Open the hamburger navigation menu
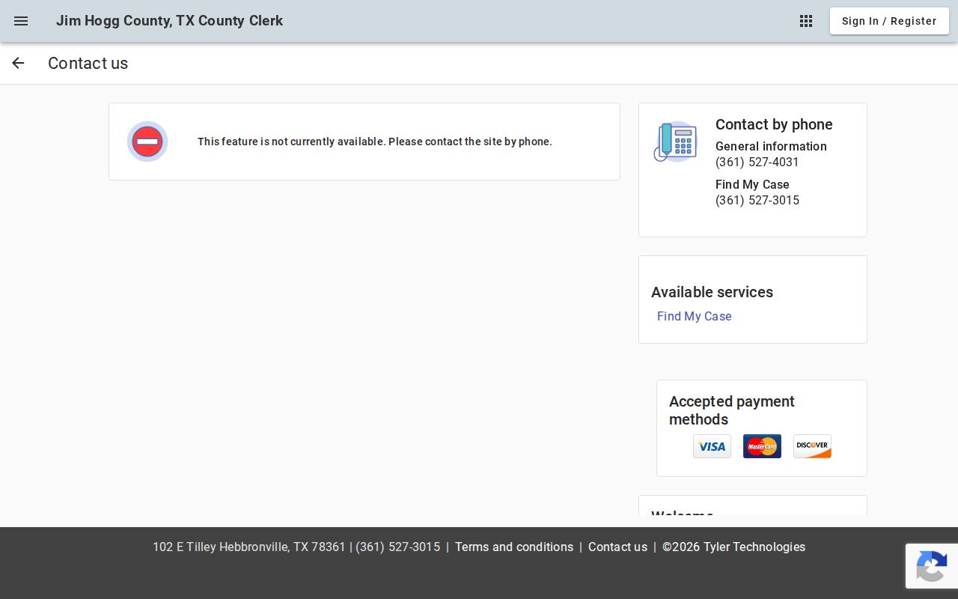Screen dimensions: 958x599 click(21, 21)
